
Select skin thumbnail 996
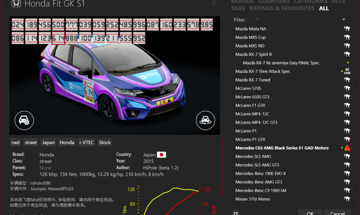139,25
